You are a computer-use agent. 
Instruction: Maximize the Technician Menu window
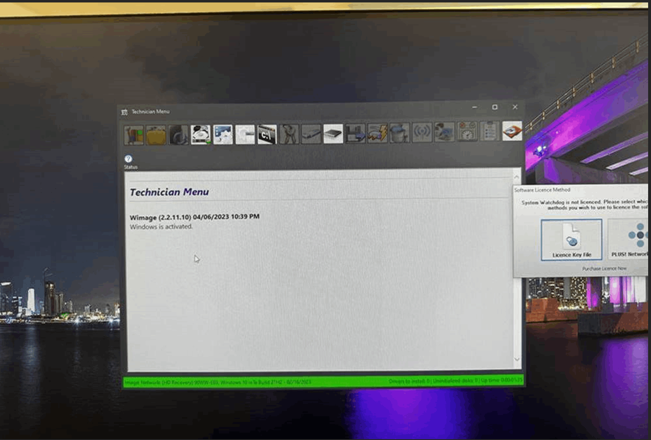(x=495, y=107)
